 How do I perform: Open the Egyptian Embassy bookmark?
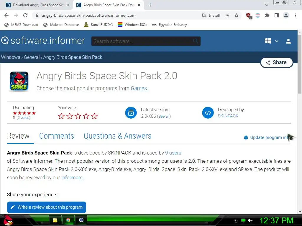(170, 25)
